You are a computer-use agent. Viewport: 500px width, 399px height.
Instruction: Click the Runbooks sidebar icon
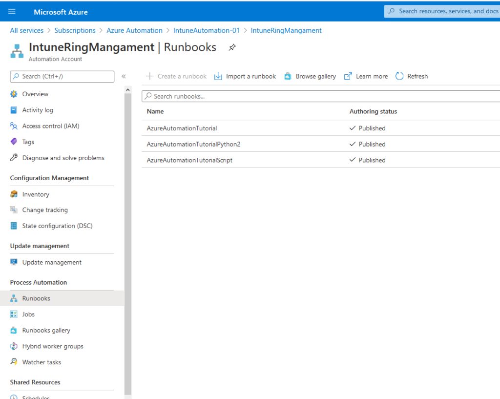click(14, 298)
